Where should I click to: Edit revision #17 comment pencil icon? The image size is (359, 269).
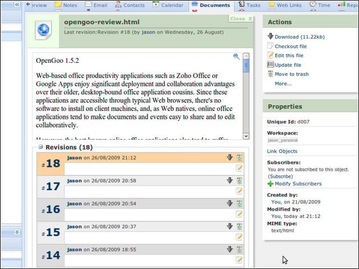(x=239, y=191)
